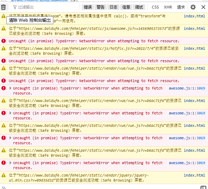Image resolution: width=208 pixels, height=189 pixels.
Task: Click warning icon of zoom property message
Action: [x=4, y=16]
